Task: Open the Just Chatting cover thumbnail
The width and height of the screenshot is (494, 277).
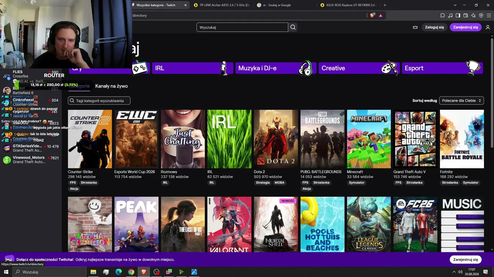Action: coord(183,139)
